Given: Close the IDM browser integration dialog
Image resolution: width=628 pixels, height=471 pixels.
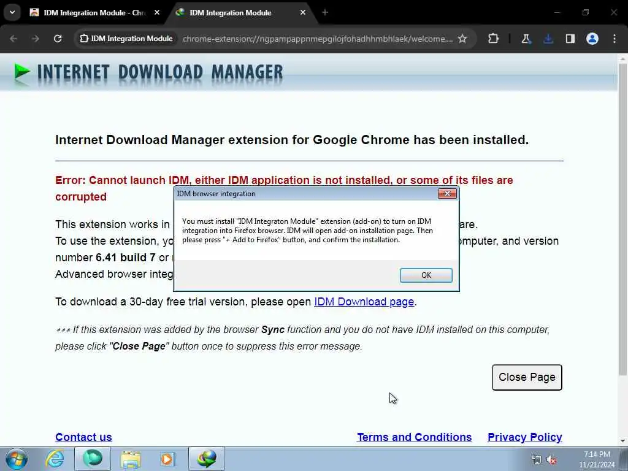Looking at the screenshot, I should pyautogui.click(x=447, y=194).
